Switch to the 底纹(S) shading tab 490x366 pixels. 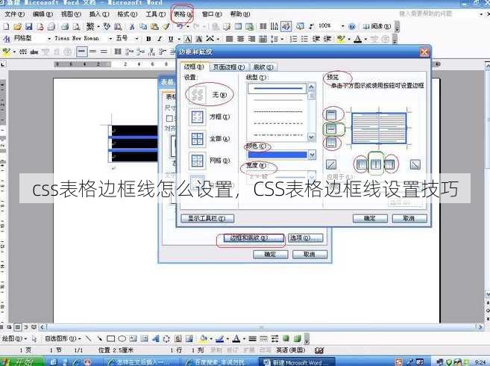coord(263,67)
